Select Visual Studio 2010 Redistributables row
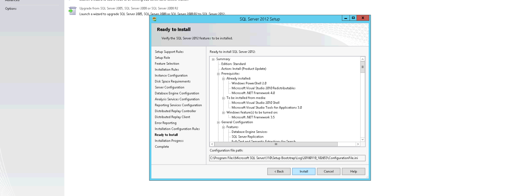Image resolution: width=519 pixels, height=196 pixels. 263,88
